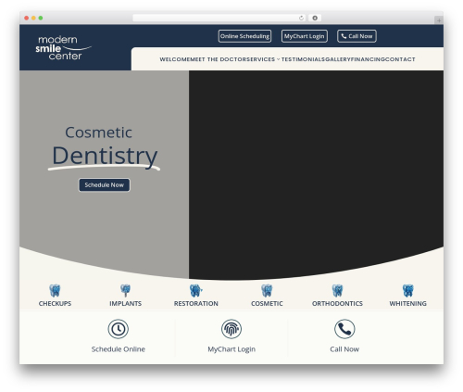This screenshot has height=392, width=463.
Task: Select Contact in the navigation
Action: pos(400,59)
